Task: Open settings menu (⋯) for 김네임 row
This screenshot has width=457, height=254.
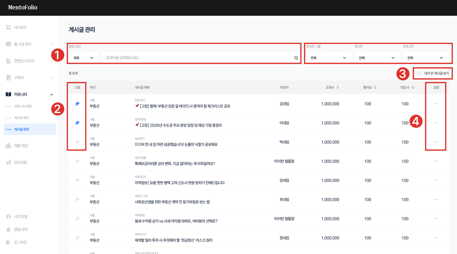Action: tap(436, 104)
